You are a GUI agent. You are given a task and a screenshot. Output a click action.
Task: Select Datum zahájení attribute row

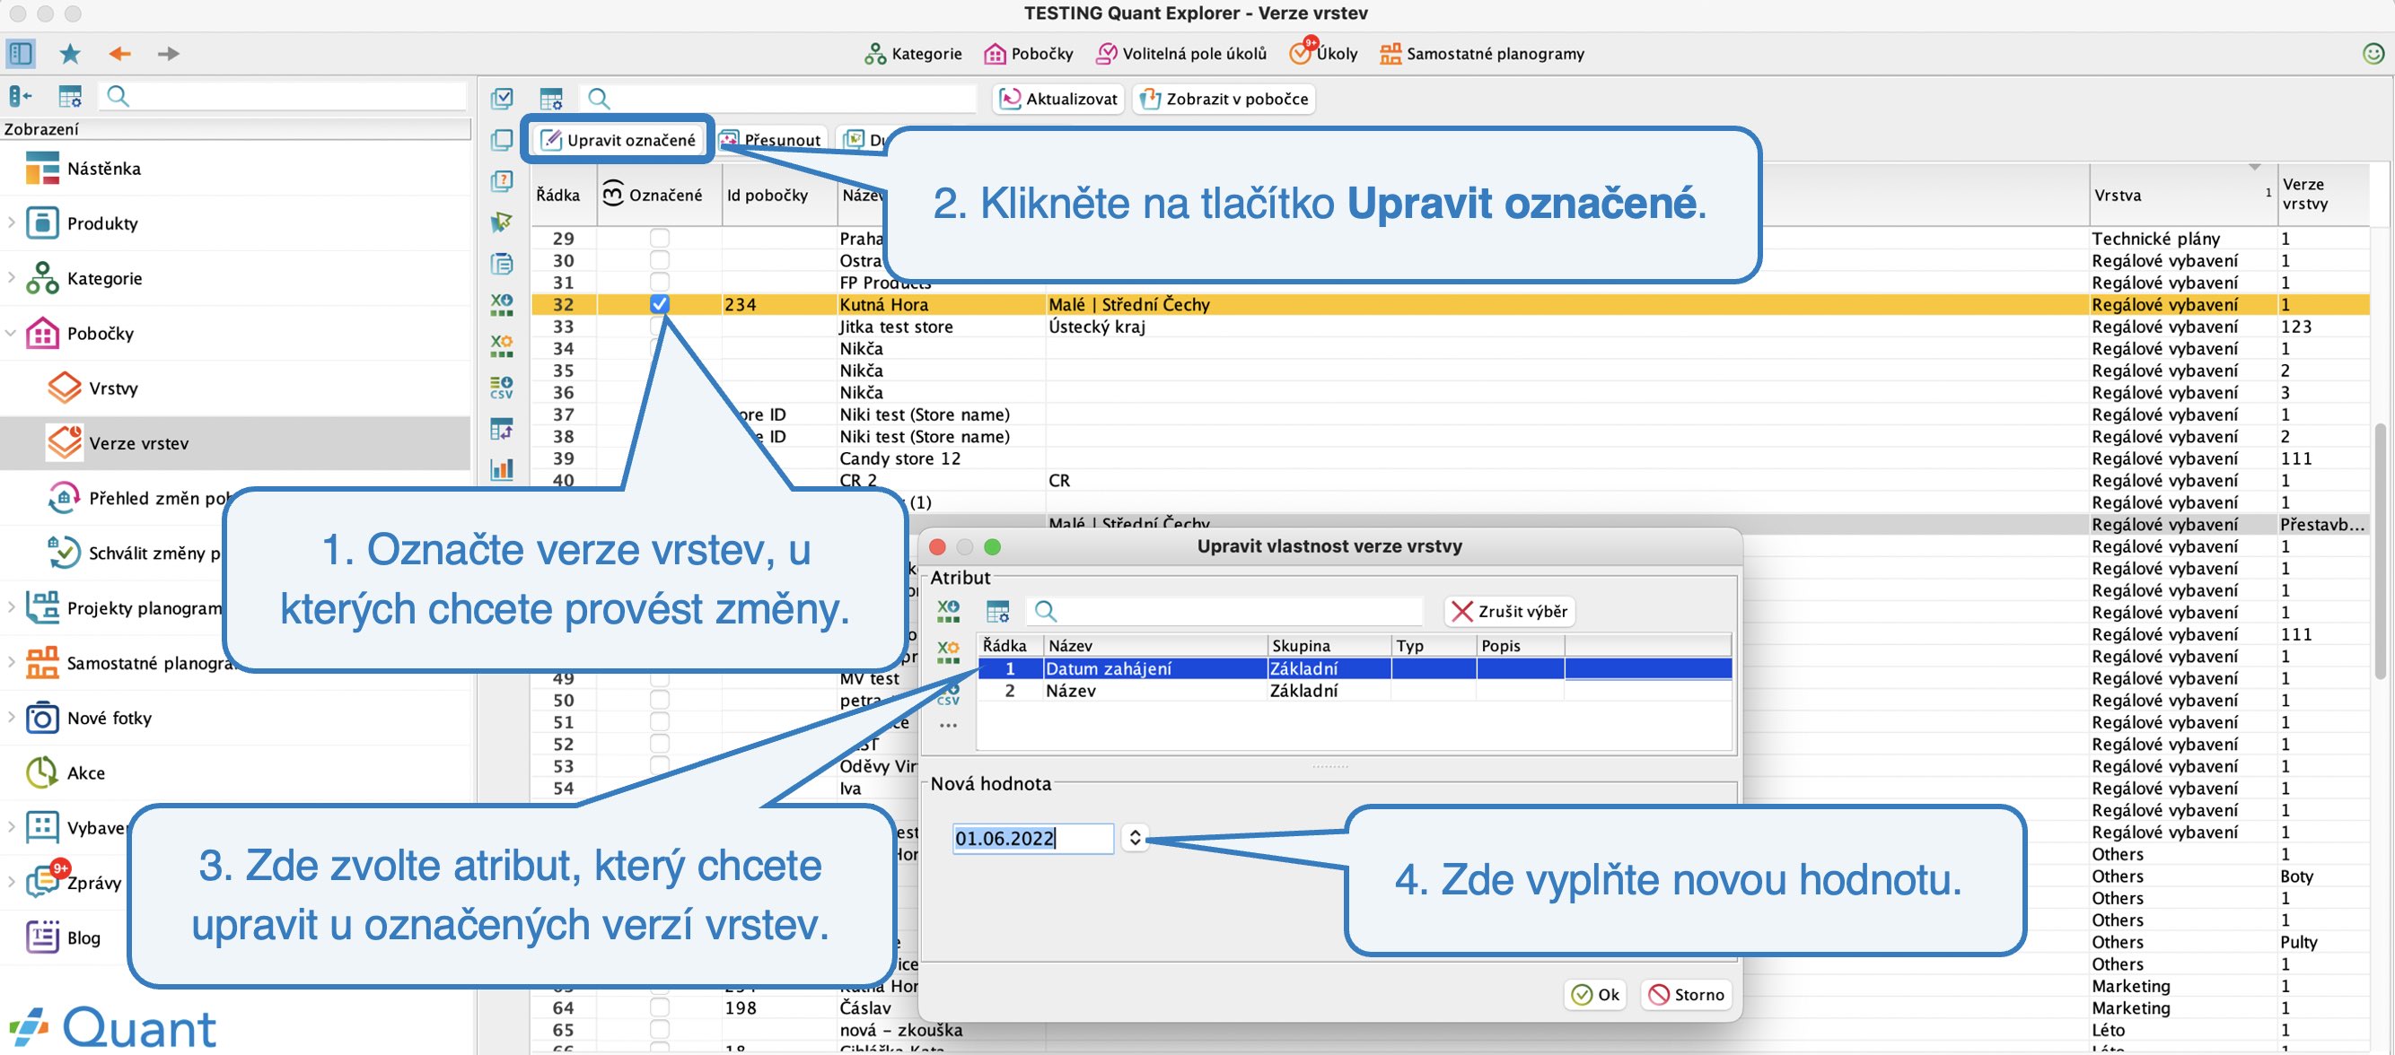pos(1354,668)
